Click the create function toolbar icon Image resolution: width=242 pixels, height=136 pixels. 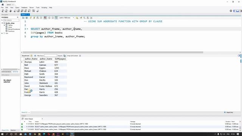click(29, 11)
